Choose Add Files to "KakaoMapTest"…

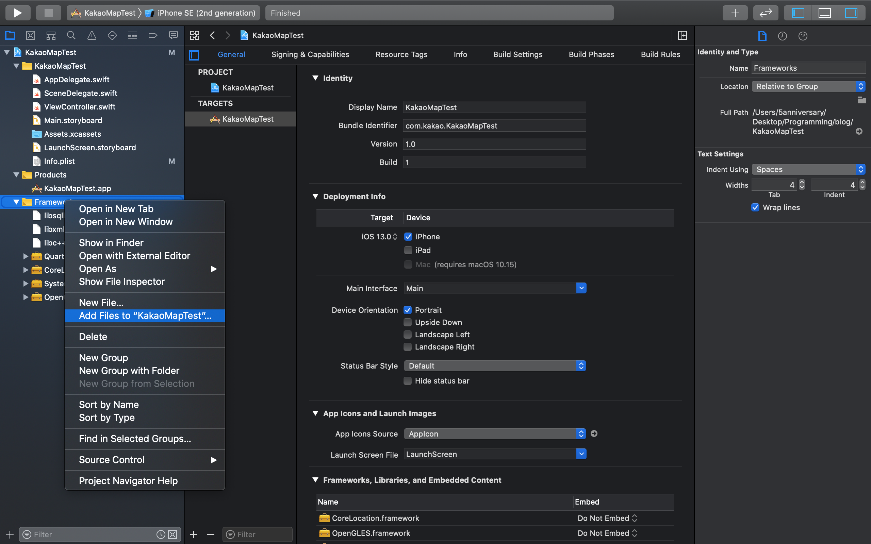(x=145, y=316)
